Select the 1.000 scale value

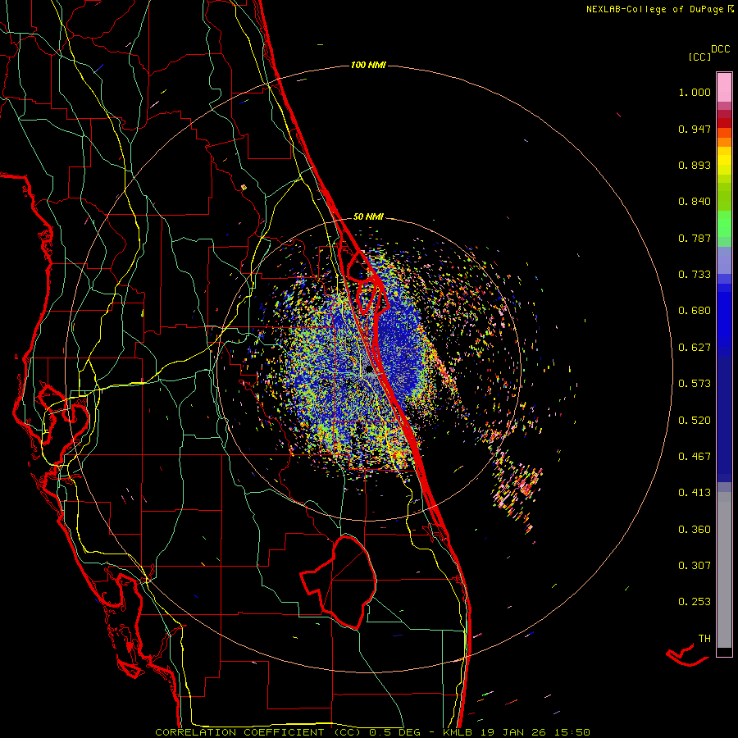[695, 92]
